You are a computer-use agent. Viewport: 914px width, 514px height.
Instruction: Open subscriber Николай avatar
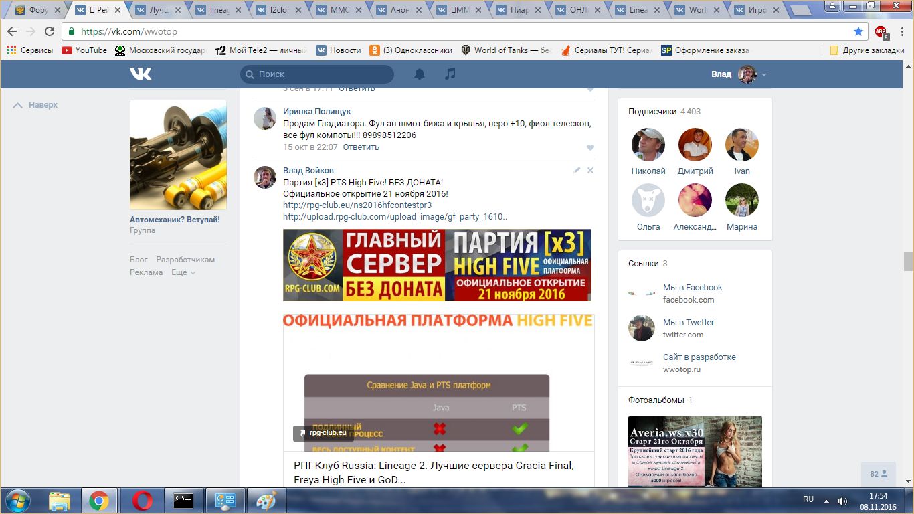[648, 145]
